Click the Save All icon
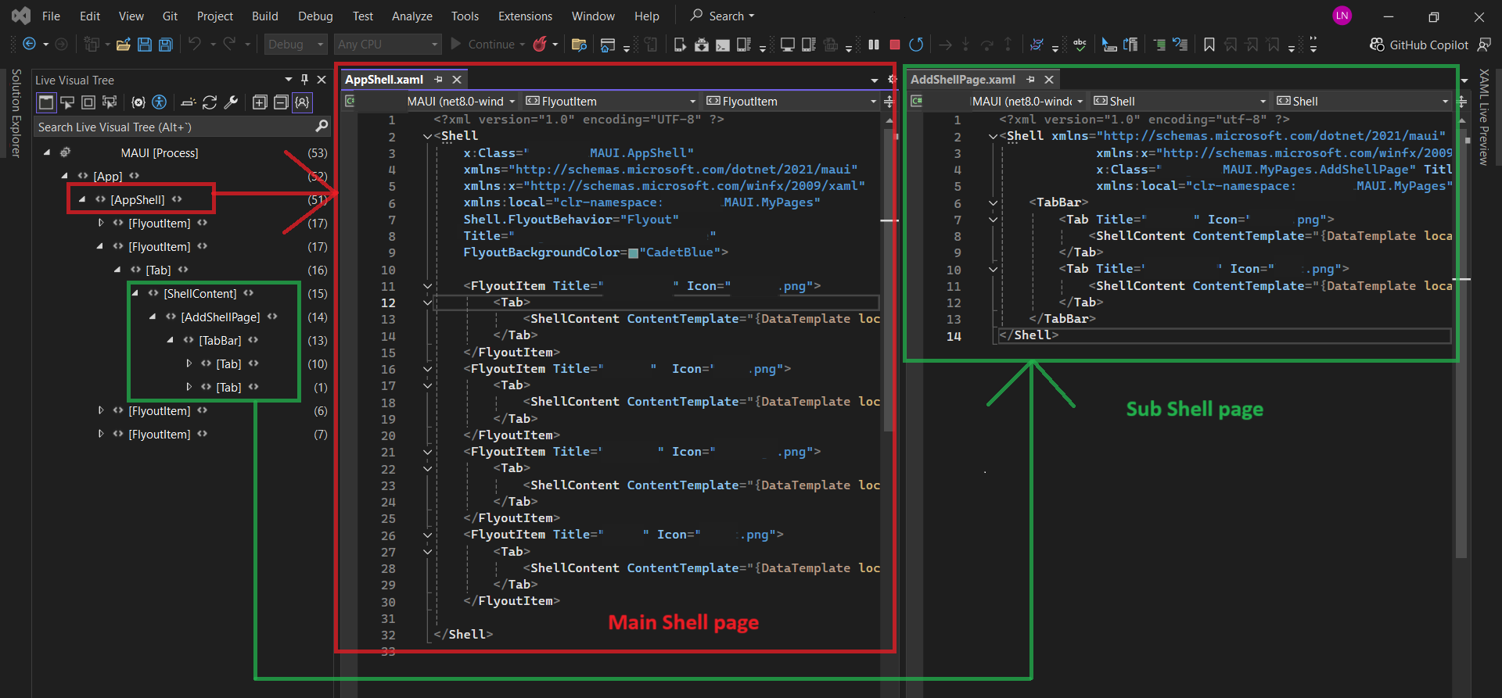The height and width of the screenshot is (698, 1502). click(x=166, y=45)
